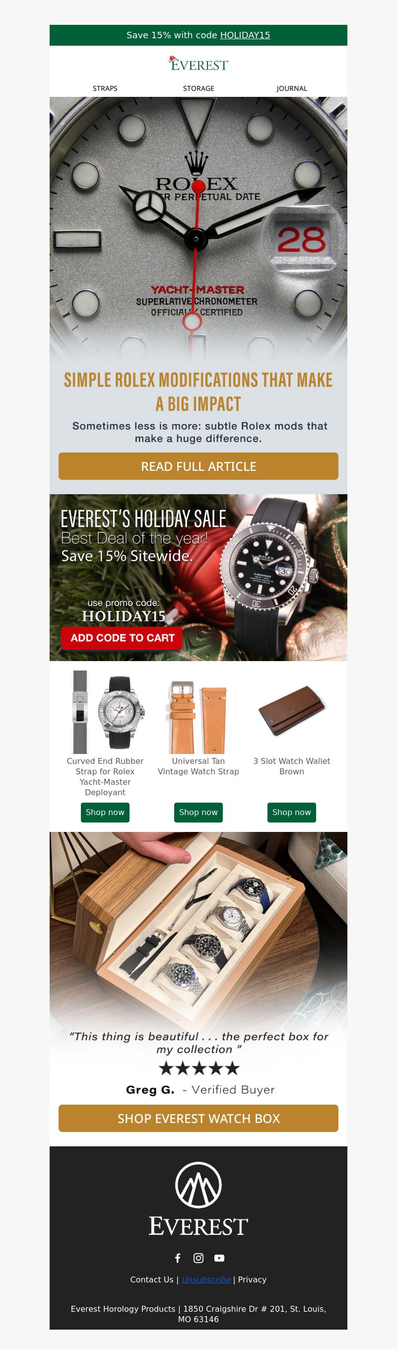
Task: Click READ FULL ARTICLE button
Action: click(198, 466)
